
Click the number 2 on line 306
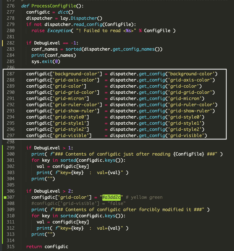(x=69, y=191)
